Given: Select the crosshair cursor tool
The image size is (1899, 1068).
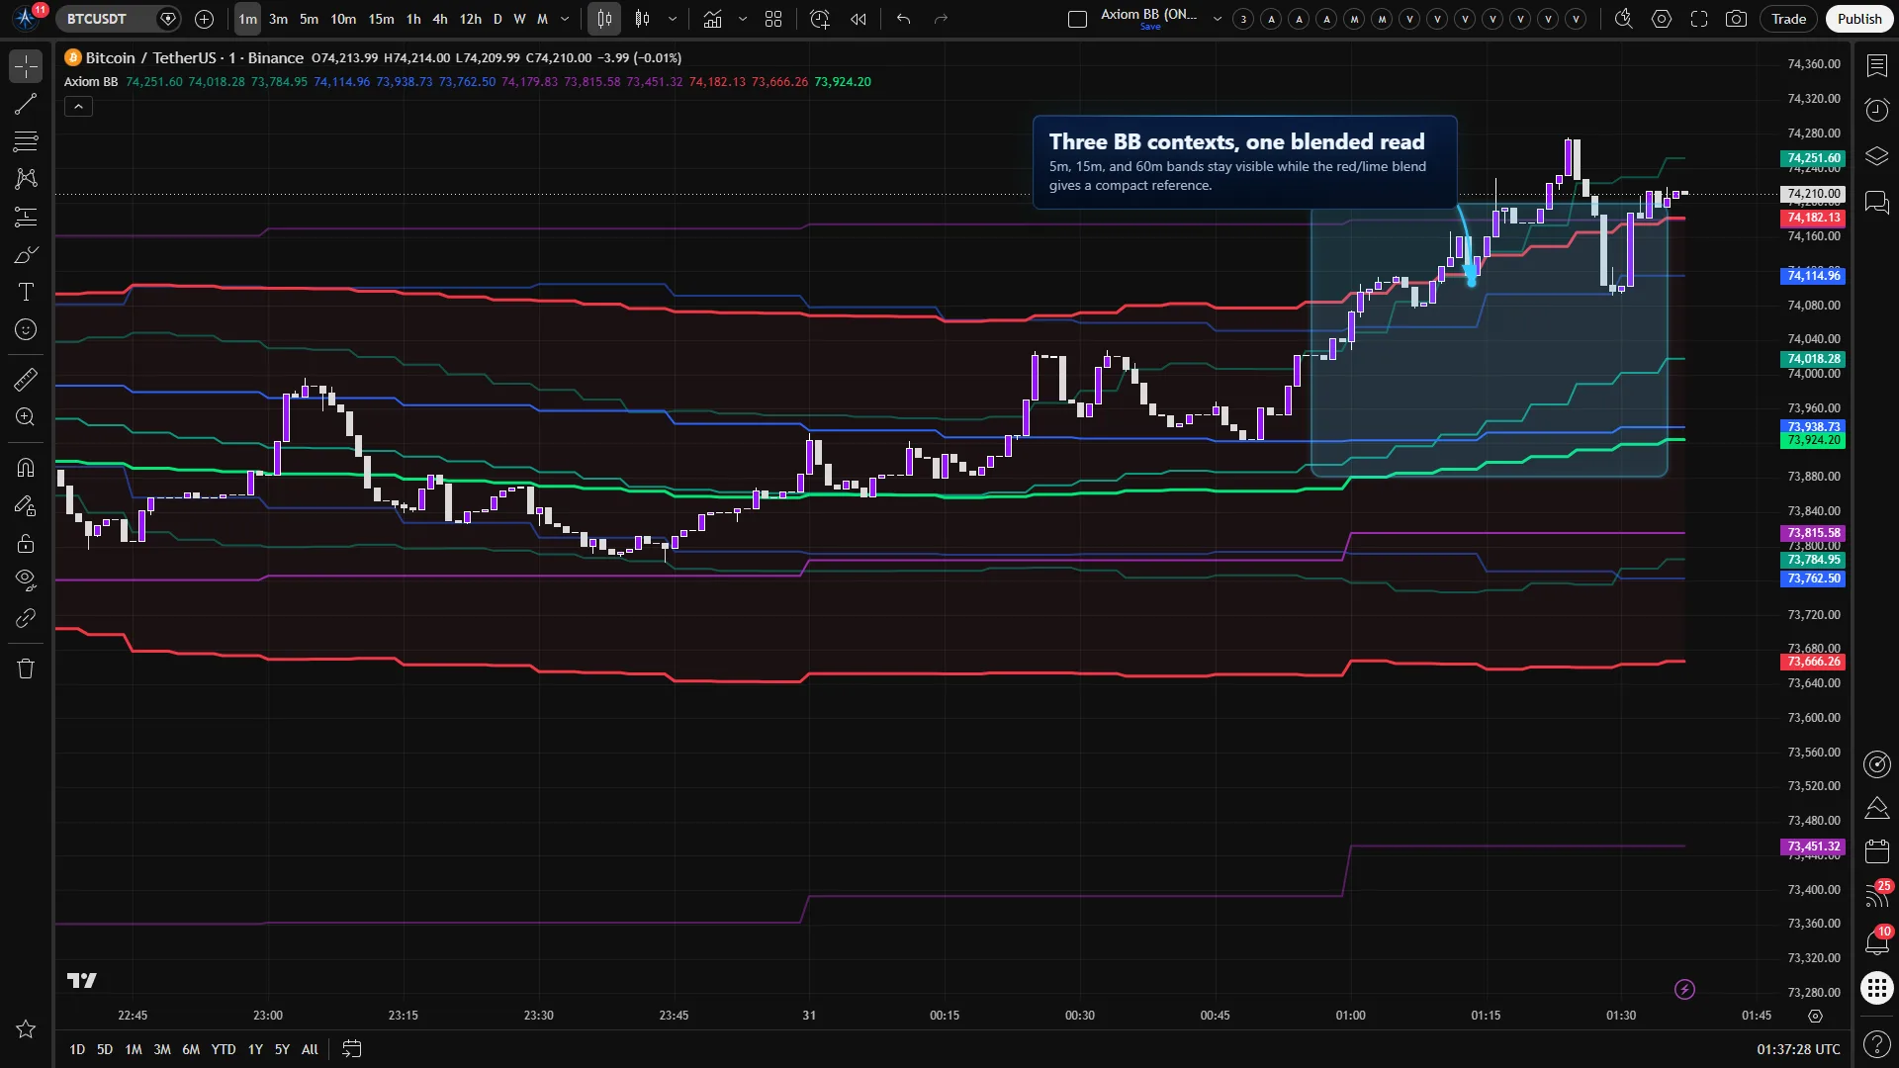Looking at the screenshot, I should coord(26,66).
